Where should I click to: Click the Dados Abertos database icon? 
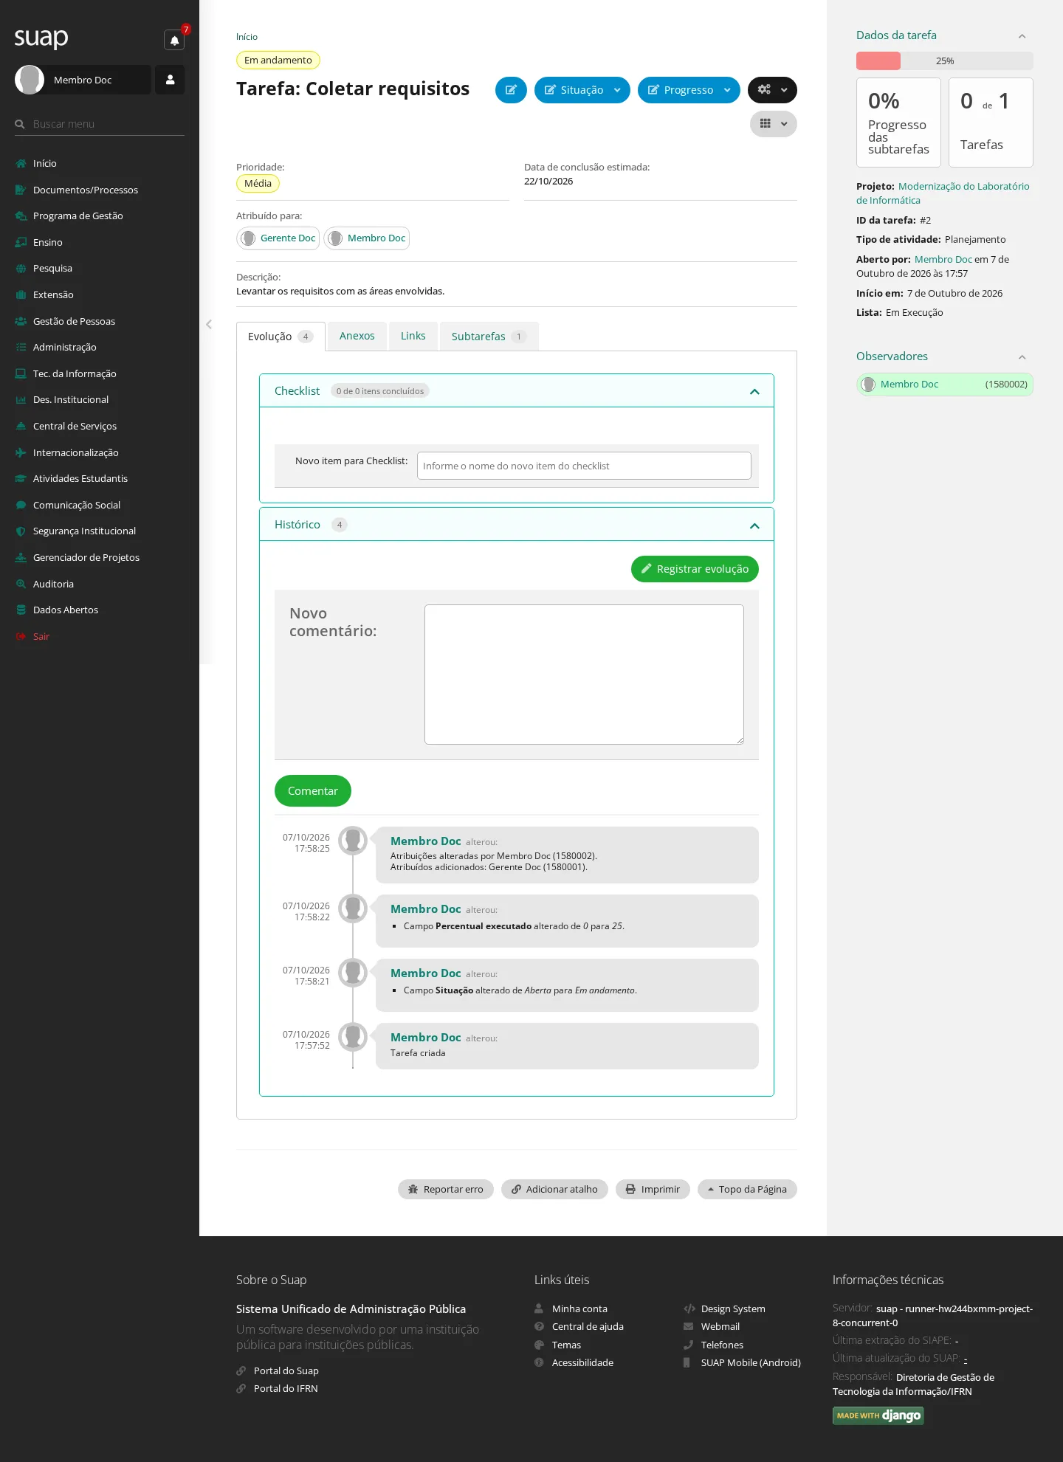21,610
